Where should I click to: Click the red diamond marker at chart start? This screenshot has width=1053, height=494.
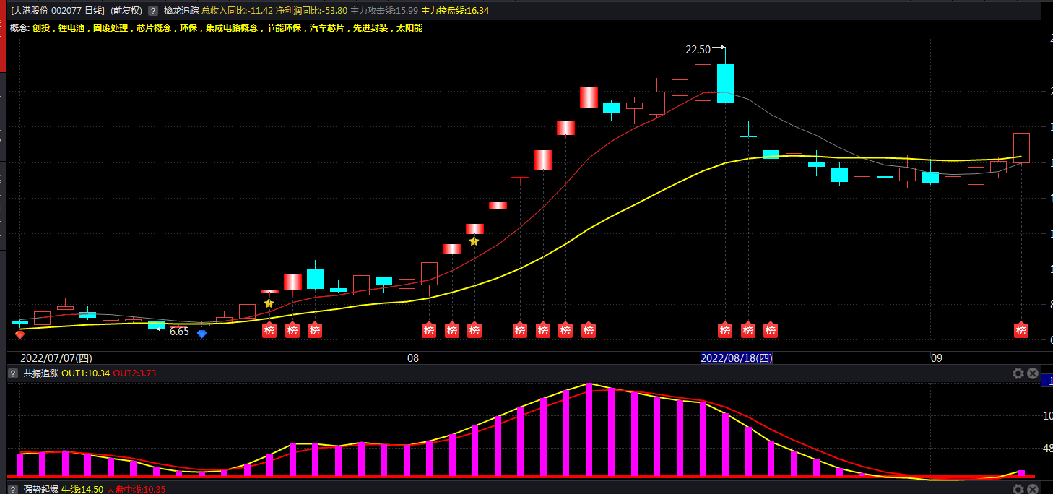point(19,334)
